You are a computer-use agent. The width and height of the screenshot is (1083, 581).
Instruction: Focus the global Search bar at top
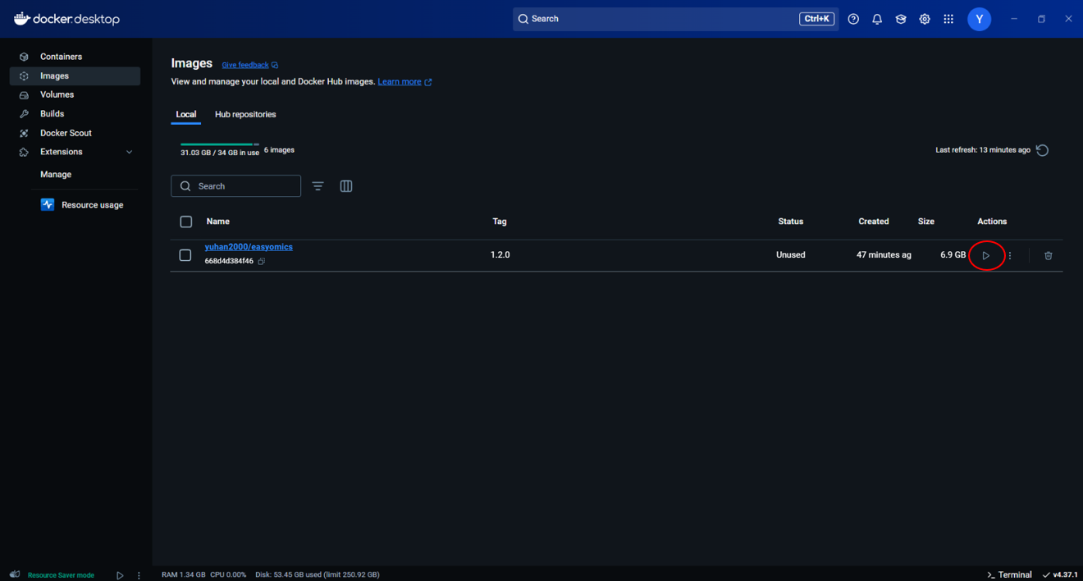(674, 19)
